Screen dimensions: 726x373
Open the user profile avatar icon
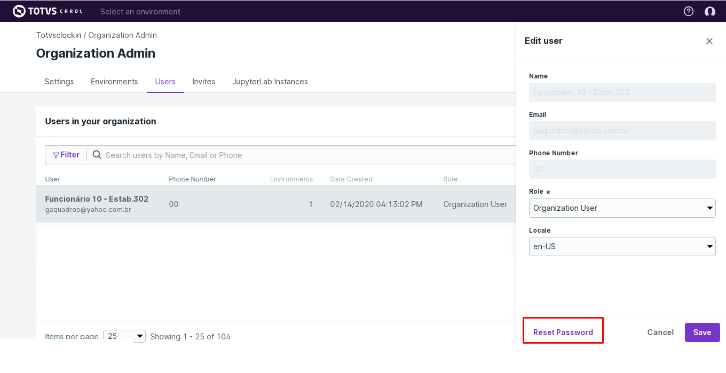pos(709,11)
